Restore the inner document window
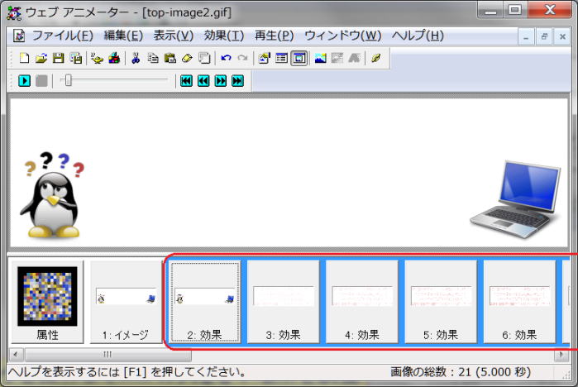This screenshot has height=387, width=578. 544,37
